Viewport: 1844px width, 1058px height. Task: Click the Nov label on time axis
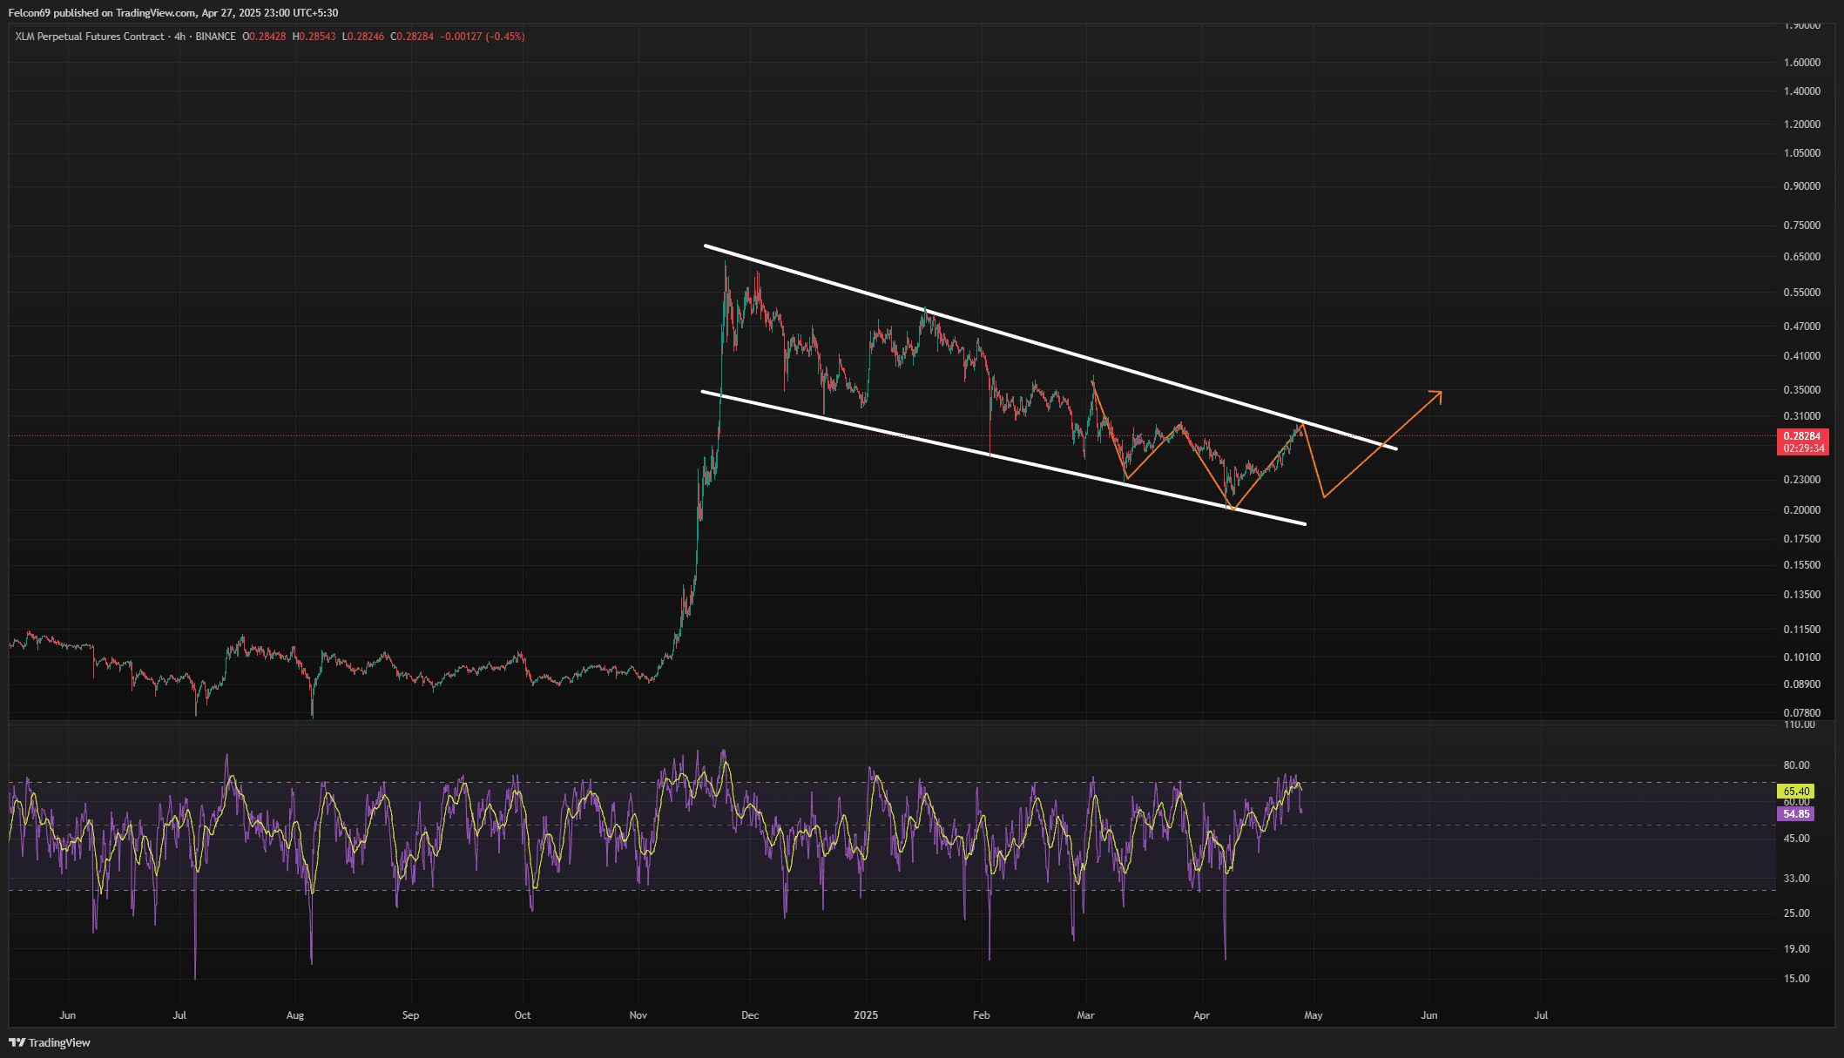[x=638, y=1015]
